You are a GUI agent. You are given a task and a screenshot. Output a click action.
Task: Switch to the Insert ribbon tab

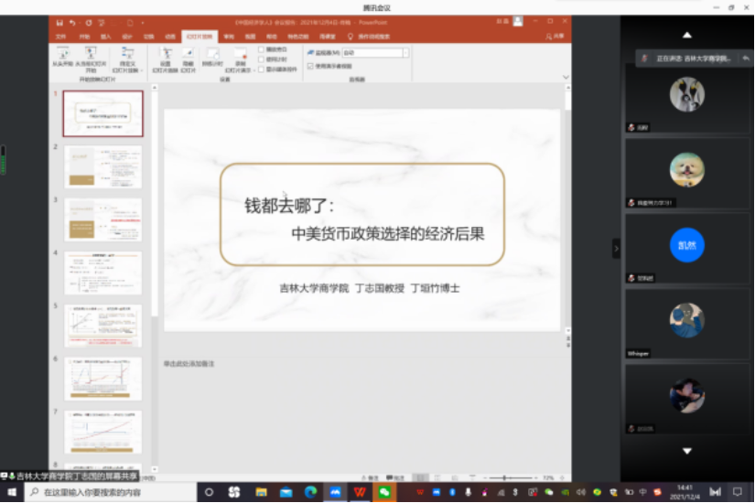(105, 37)
